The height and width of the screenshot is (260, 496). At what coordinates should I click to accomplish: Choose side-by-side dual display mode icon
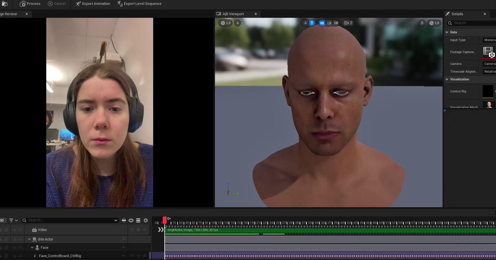pyautogui.click(x=336, y=23)
